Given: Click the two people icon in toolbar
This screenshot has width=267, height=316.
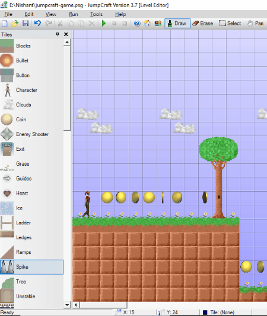Looking at the screenshot, I should tap(158, 24).
